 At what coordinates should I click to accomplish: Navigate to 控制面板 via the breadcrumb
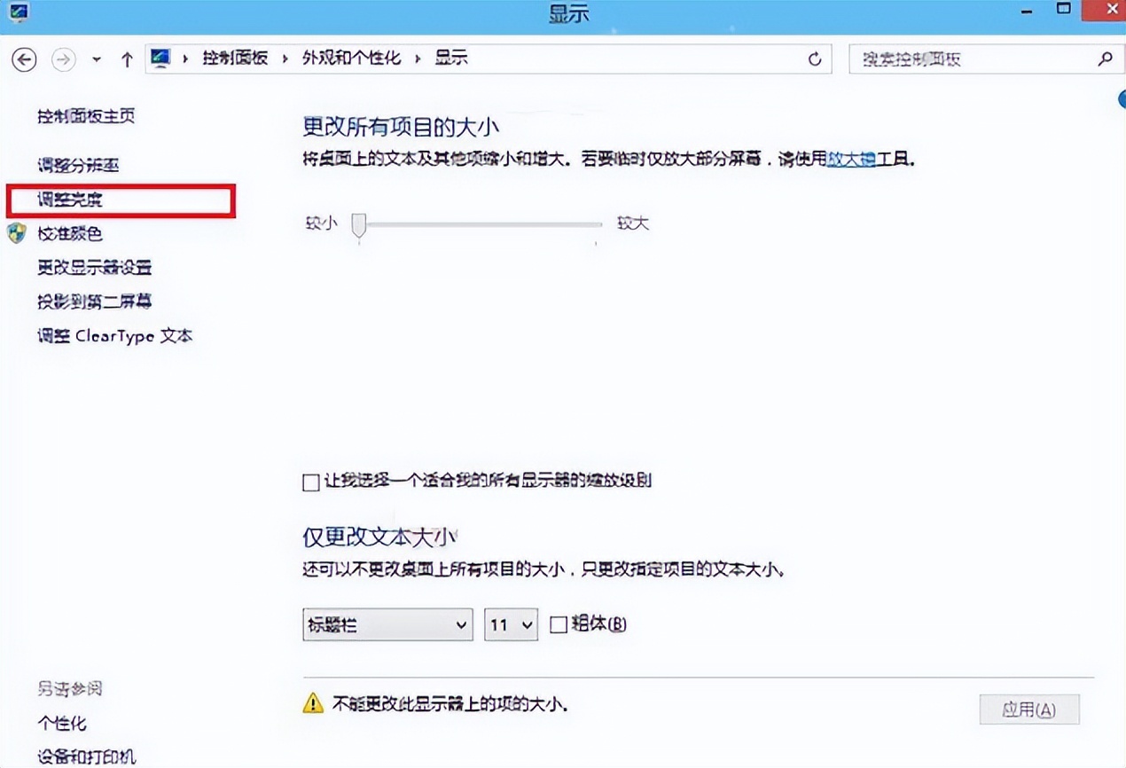tap(235, 58)
